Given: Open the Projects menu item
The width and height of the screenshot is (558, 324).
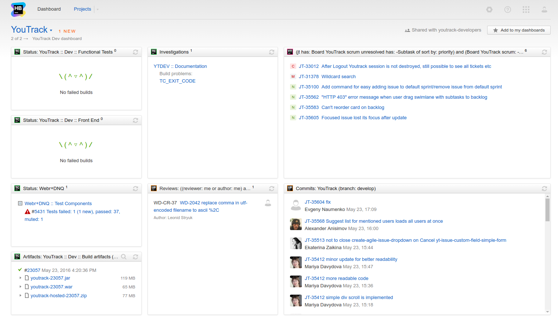Looking at the screenshot, I should point(82,9).
